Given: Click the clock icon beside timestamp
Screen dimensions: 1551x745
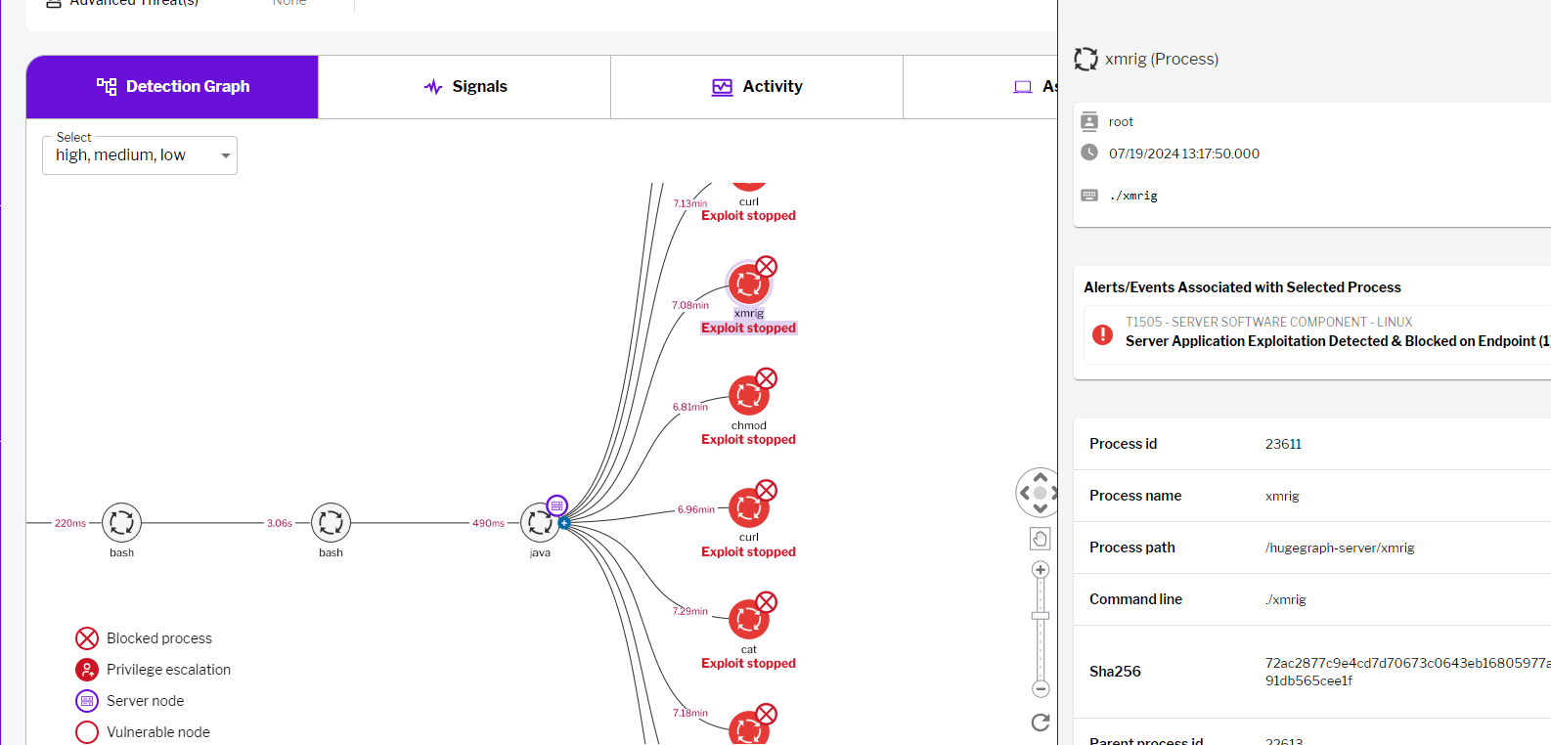Looking at the screenshot, I should 1089,153.
